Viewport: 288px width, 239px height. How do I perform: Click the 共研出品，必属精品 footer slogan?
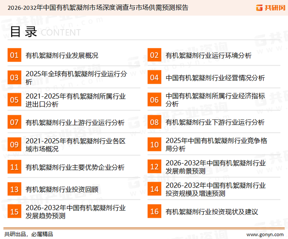point(28,234)
